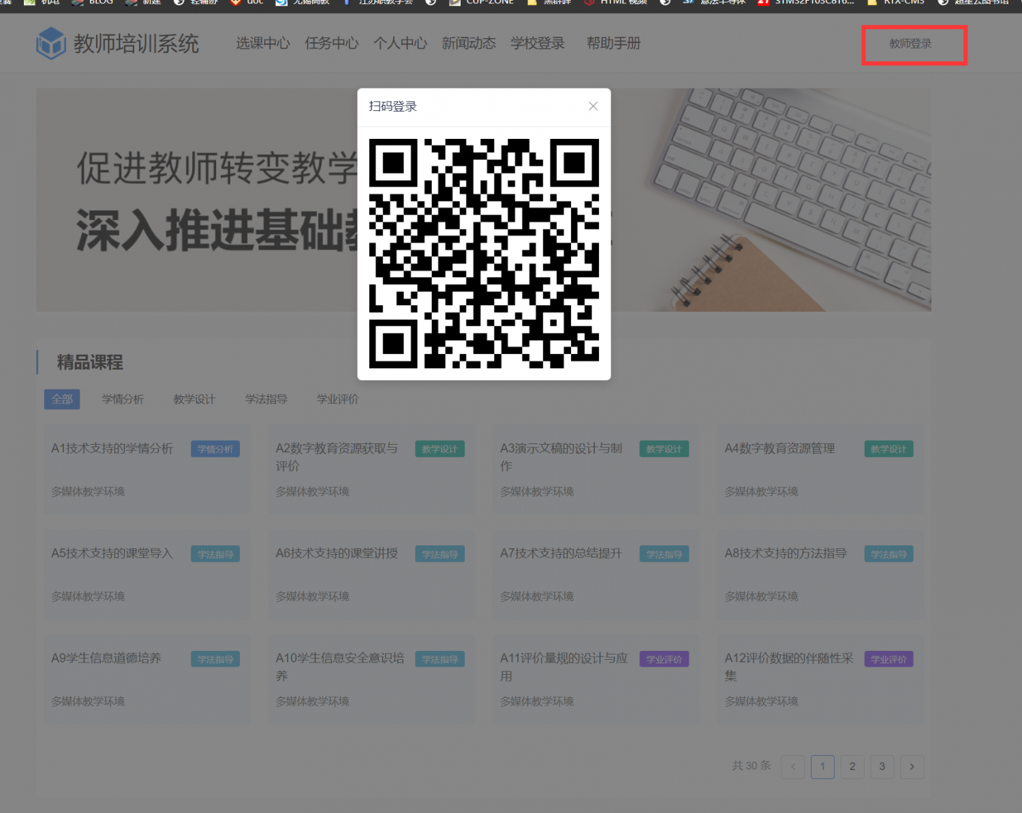
Task: Click the 精品课程 section heading
Action: coord(90,362)
